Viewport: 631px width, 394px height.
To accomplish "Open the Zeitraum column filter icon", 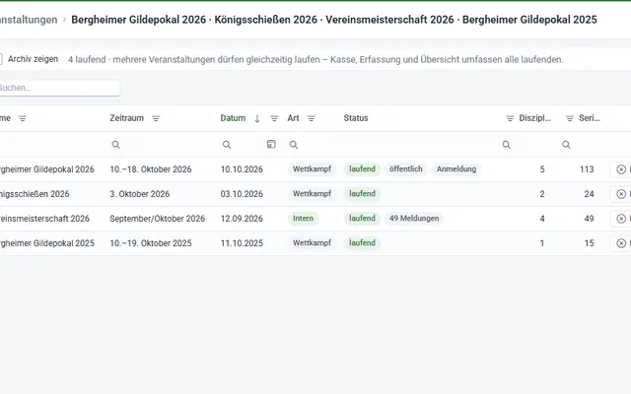I will click(x=156, y=118).
